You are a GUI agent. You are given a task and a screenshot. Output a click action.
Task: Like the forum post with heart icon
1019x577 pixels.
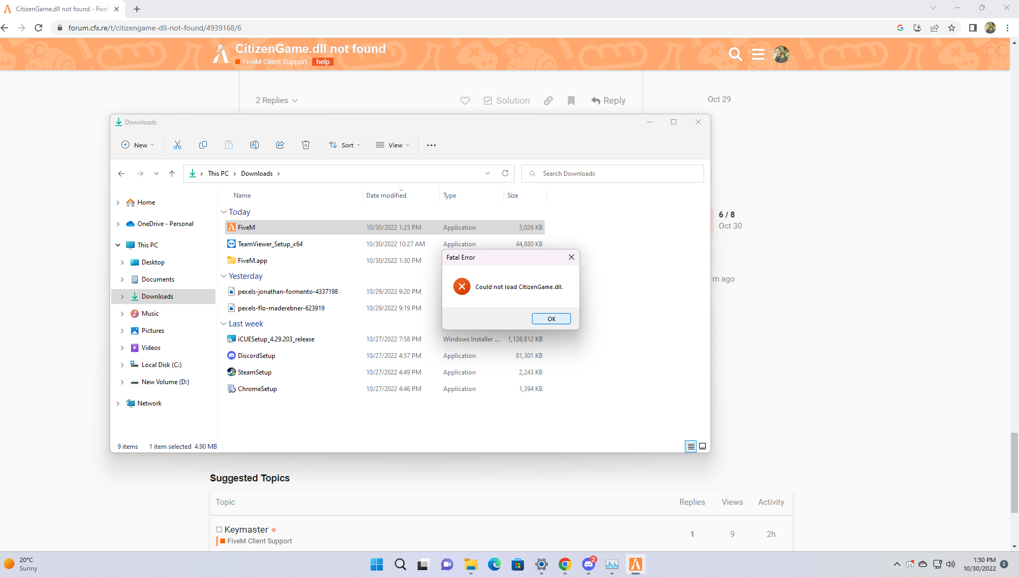[465, 100]
